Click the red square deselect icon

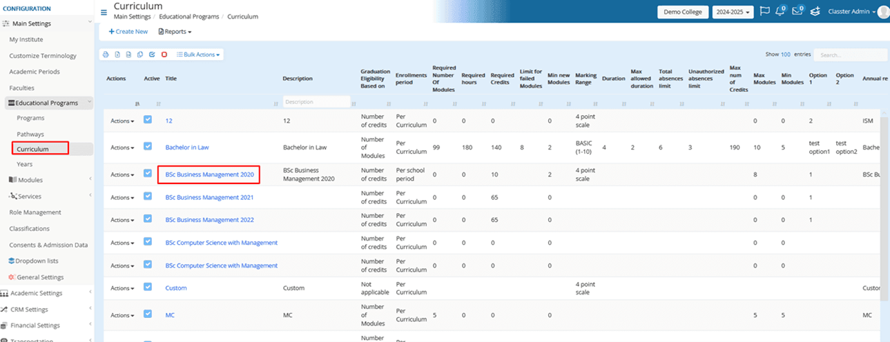pyautogui.click(x=164, y=54)
